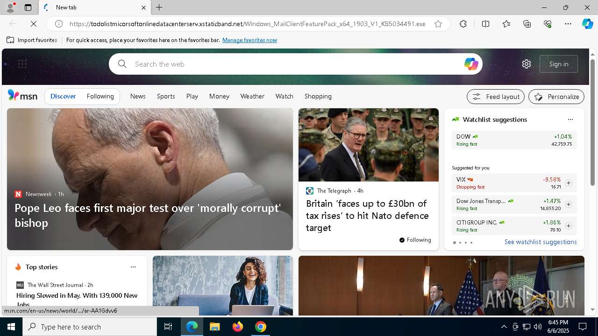Open Feed layout options

coord(496,97)
